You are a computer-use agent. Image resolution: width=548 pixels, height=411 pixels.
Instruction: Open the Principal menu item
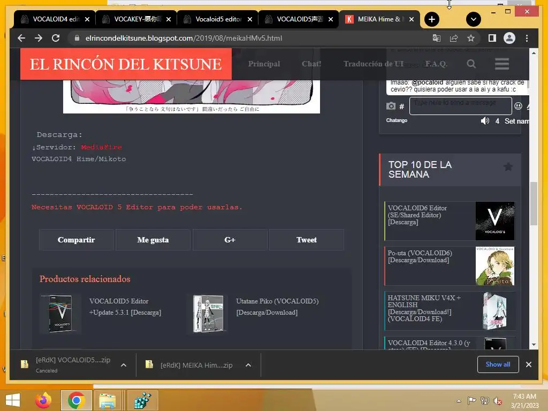pyautogui.click(x=264, y=64)
